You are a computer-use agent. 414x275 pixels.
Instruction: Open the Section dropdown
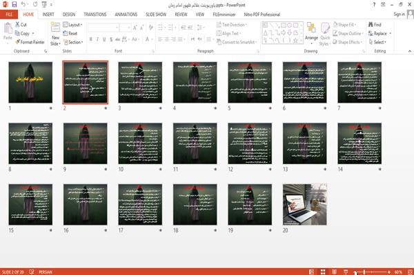(73, 42)
